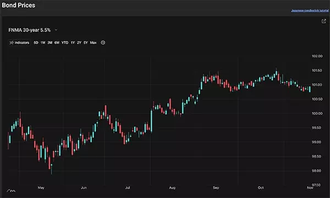Select the 5Y time range

pos(86,42)
